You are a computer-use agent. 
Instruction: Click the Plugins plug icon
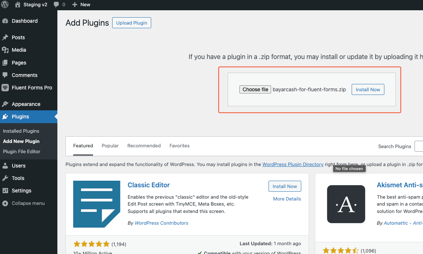pyautogui.click(x=6, y=117)
